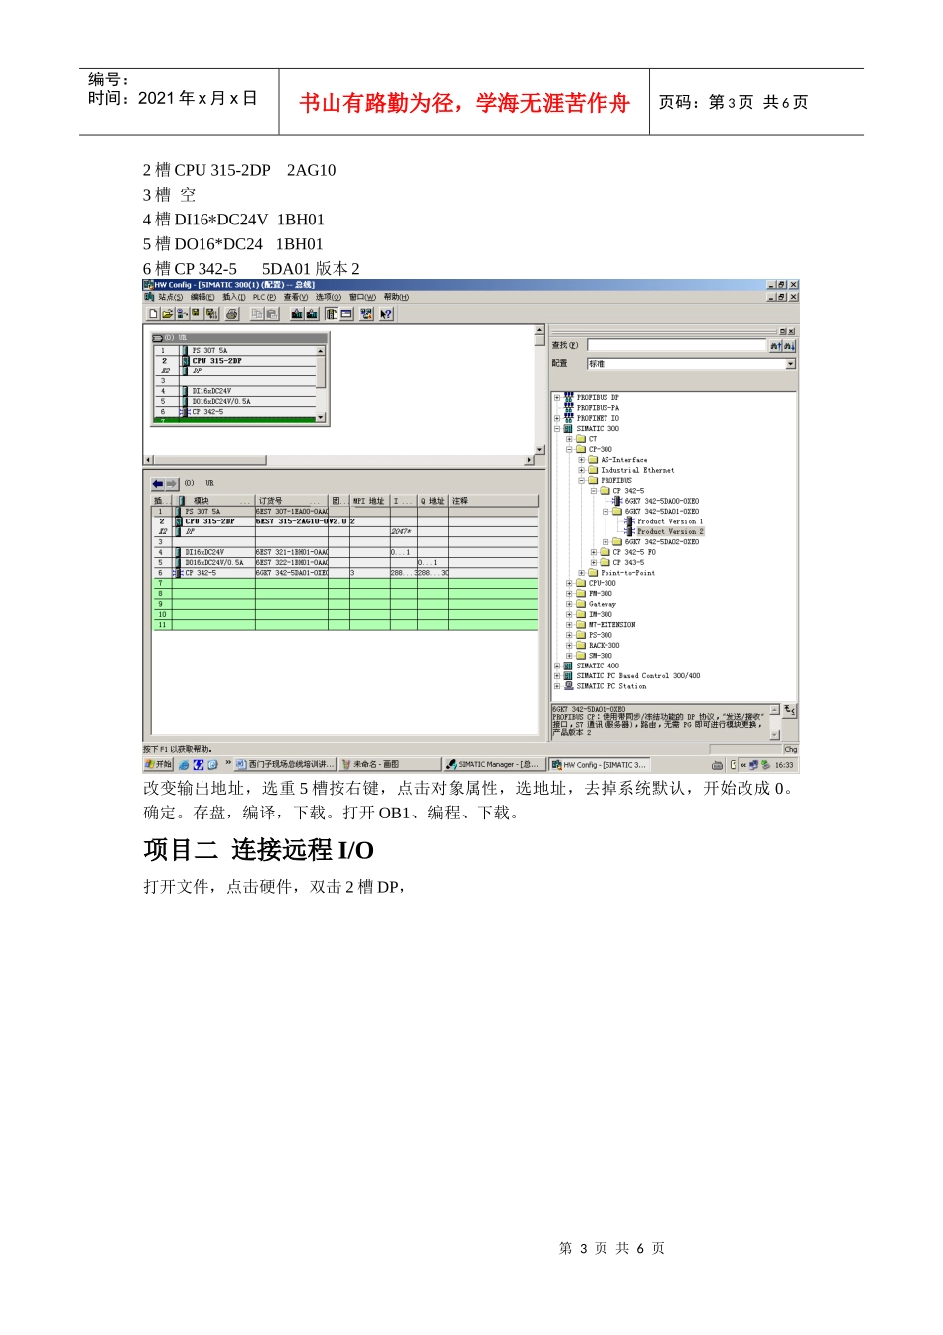Select empty slot 7 row in detail table
943x1335 pixels.
(x=344, y=583)
